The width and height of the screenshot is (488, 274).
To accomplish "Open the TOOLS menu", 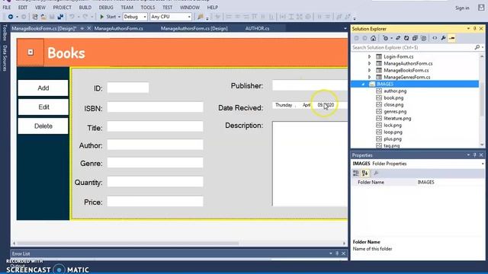I will click(x=147, y=8).
